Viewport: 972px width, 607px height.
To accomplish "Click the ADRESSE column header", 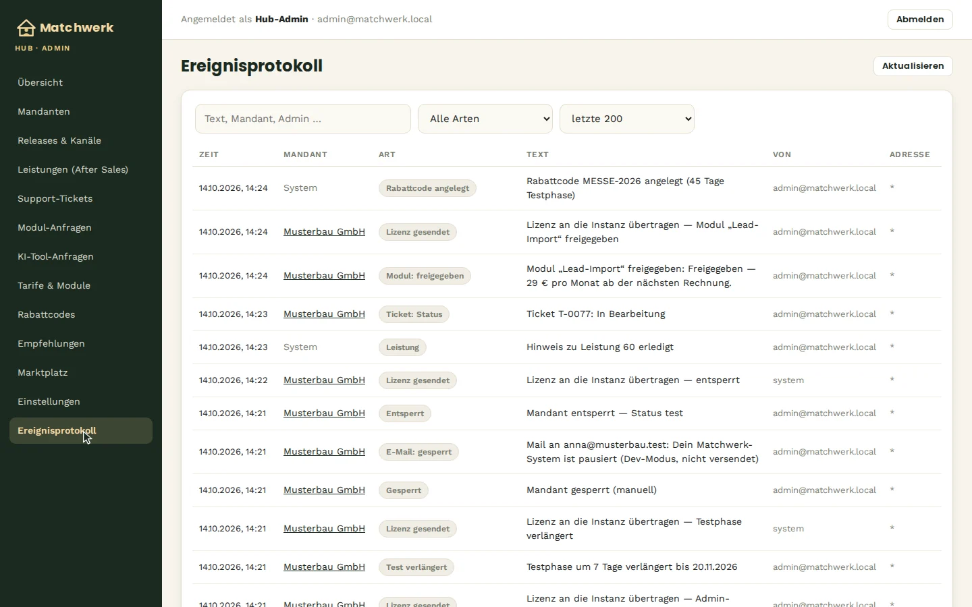I will (x=910, y=154).
